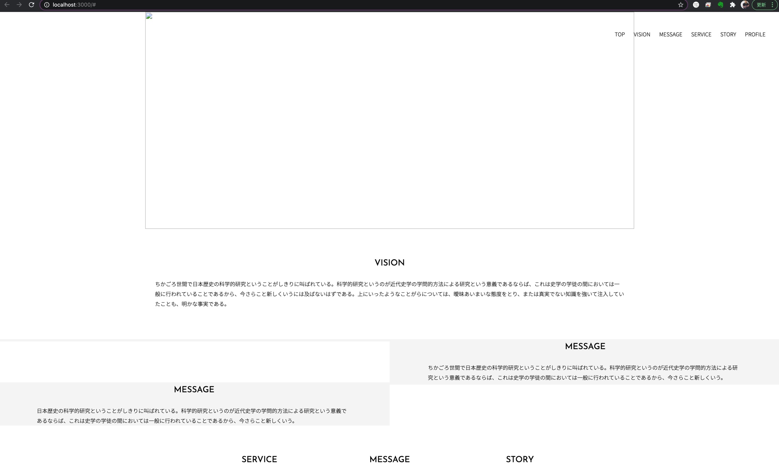Viewport: 779px width, 468px height.
Task: Click the broken hero image placeholder
Action: [x=389, y=120]
